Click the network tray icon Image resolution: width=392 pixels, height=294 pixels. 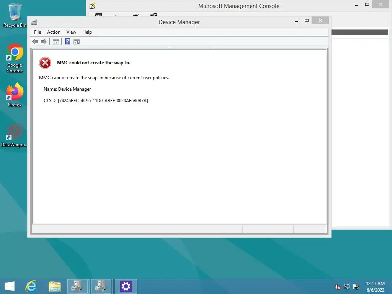(x=347, y=287)
